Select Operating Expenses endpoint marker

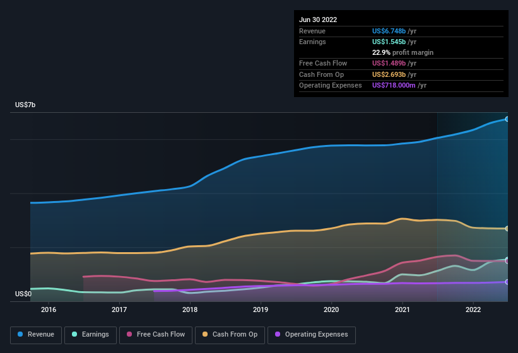tap(507, 282)
